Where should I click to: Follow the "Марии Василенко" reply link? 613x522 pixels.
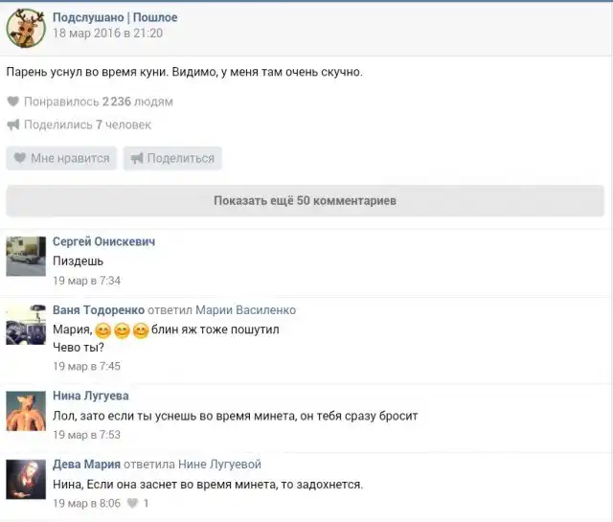pos(245,310)
